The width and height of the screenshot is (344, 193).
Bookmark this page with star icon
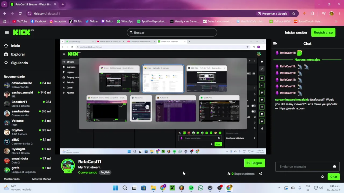294,13
